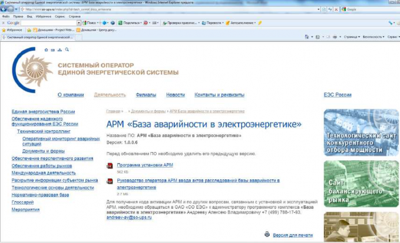Open the Сервис menu in the menu bar
The image size is (400, 243).
(60, 17)
